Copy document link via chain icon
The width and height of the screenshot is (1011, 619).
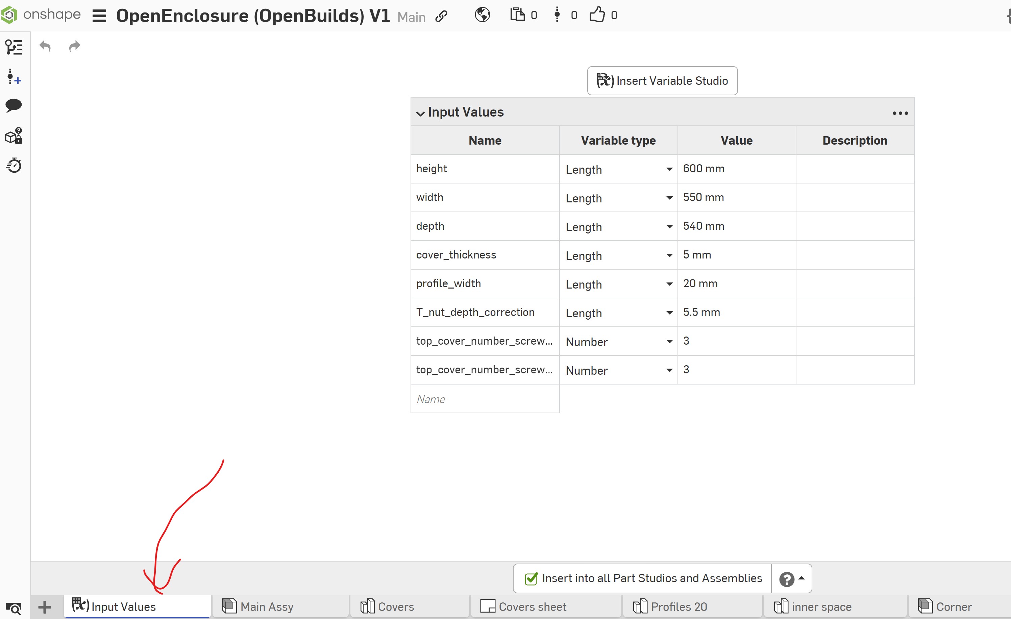(441, 16)
